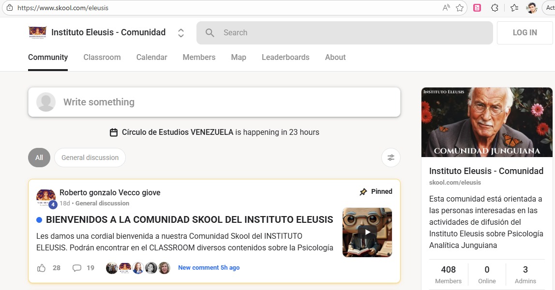Click the first commenter avatar in pinned post
Screen dimensions: 555x290
pyautogui.click(x=112, y=268)
